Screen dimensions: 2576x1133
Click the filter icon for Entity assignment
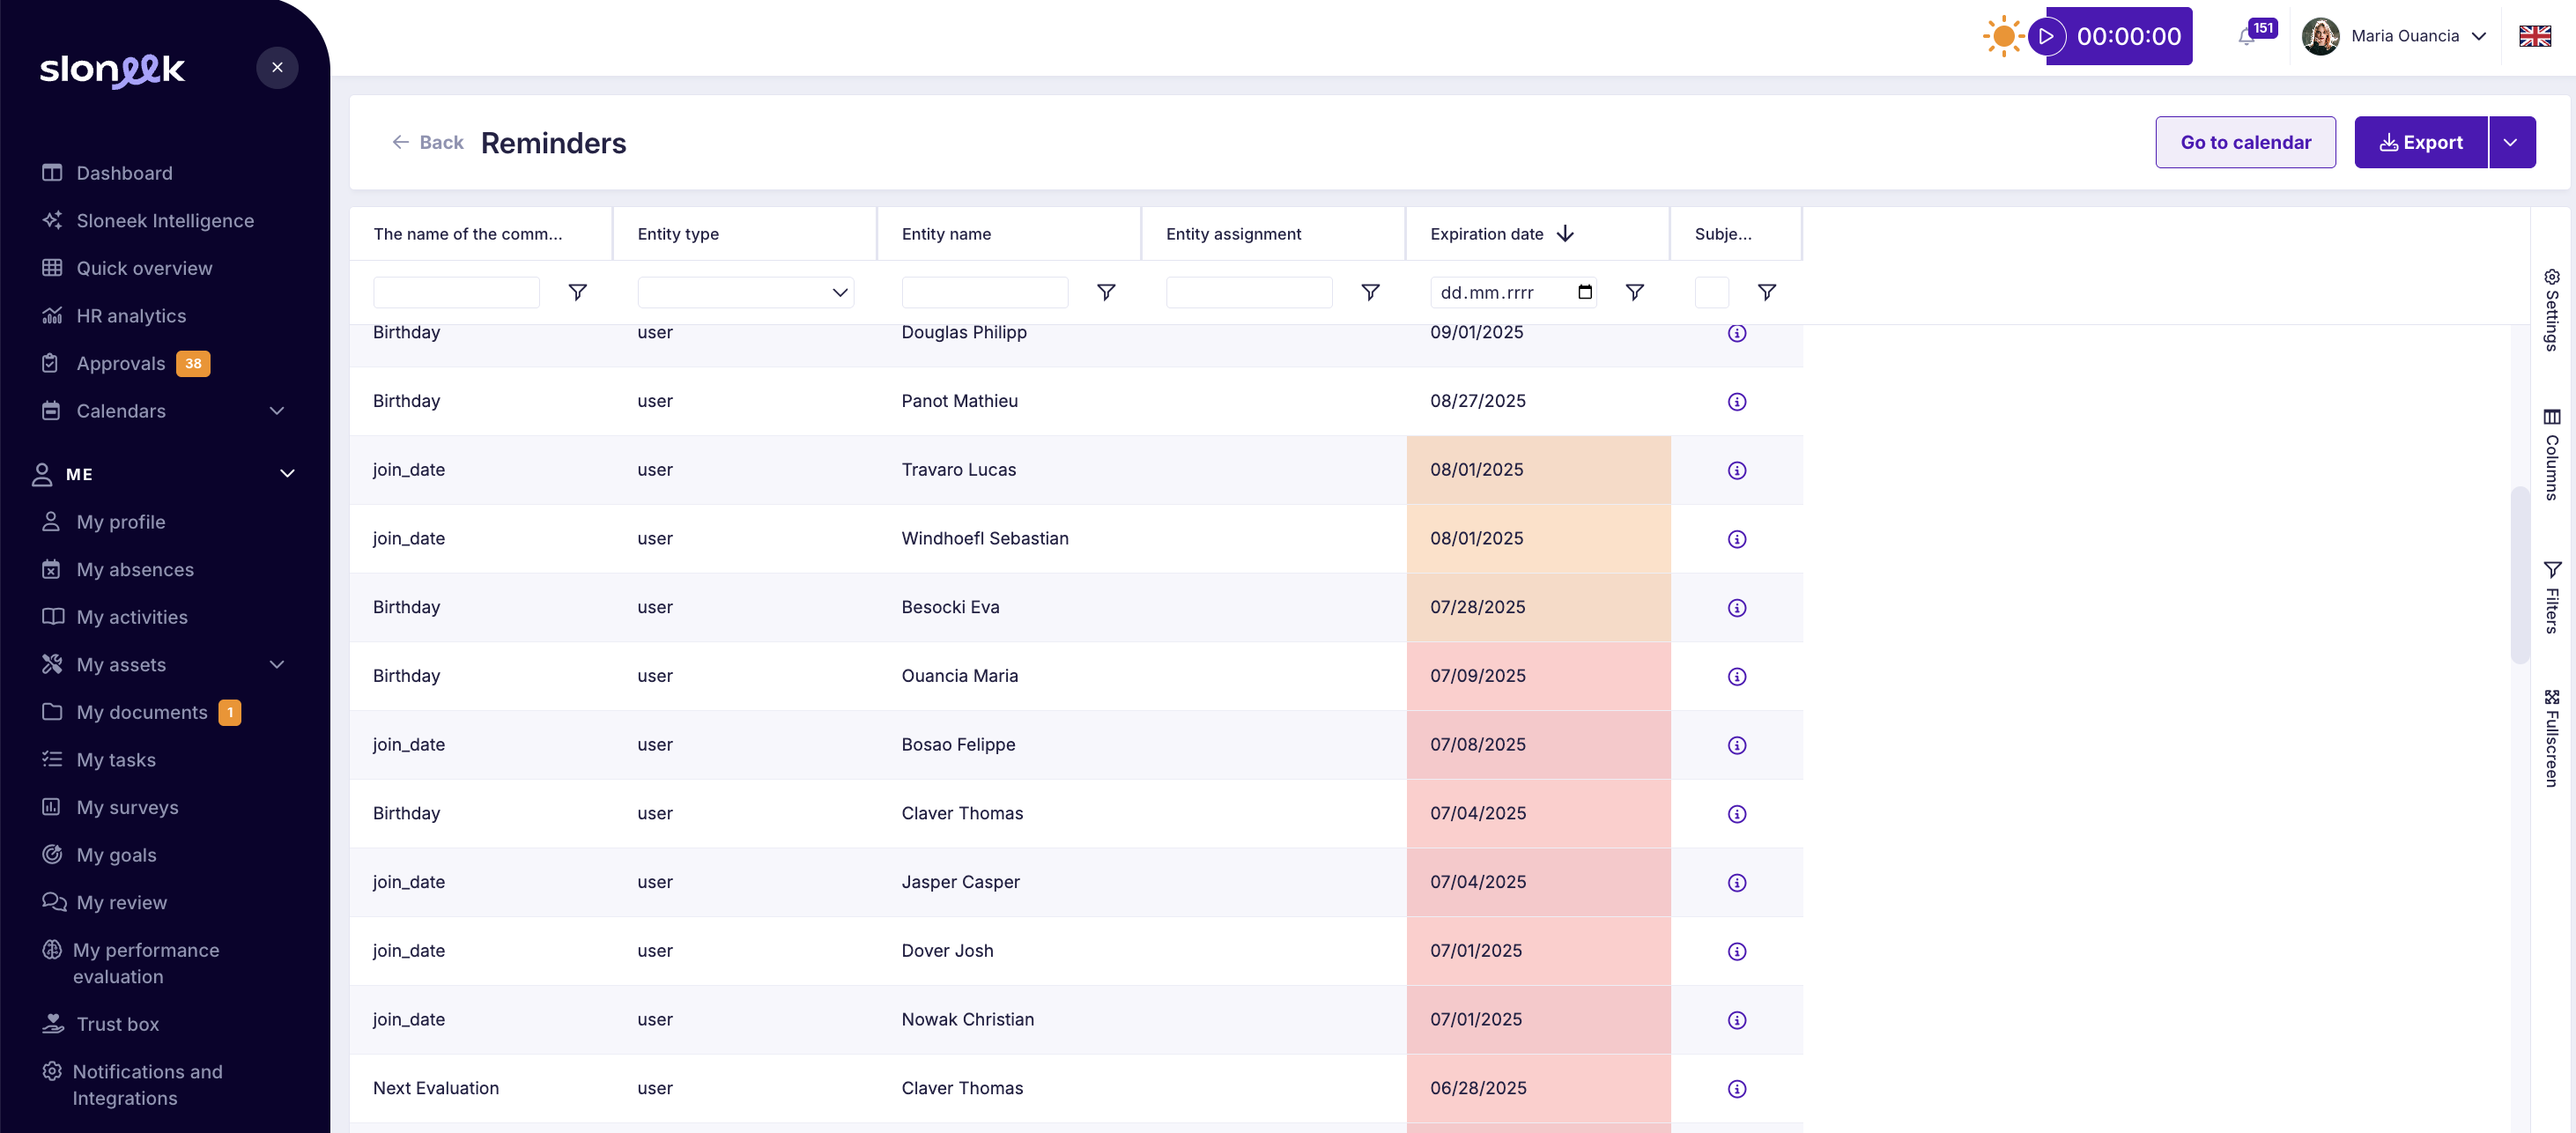[x=1370, y=292]
